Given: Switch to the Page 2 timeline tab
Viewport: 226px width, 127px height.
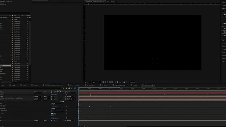Looking at the screenshot, I should click(x=13, y=85).
